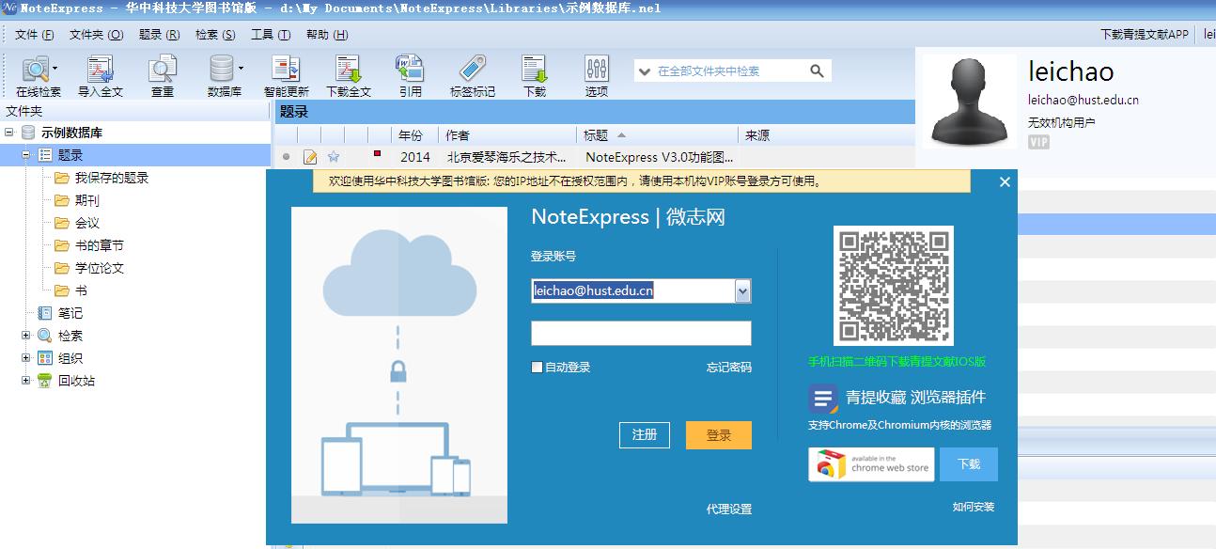The image size is (1216, 549).
Task: Click the blue 下载 button beside Chrome Web Store
Action: coord(969,464)
